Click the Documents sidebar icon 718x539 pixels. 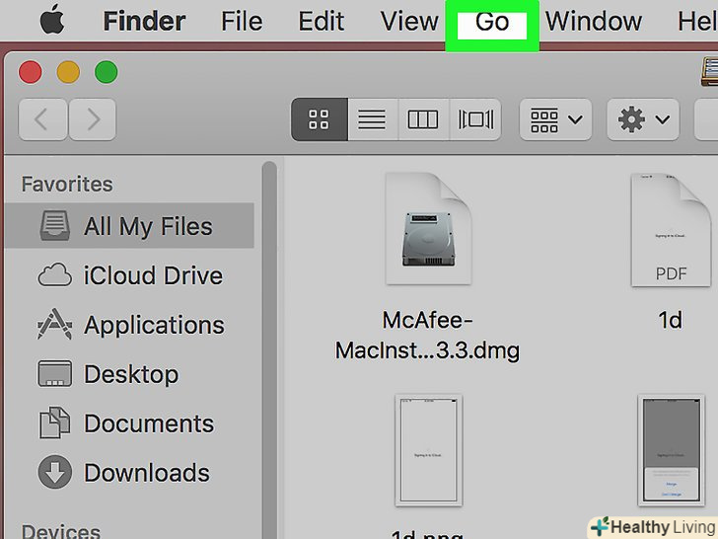click(55, 423)
